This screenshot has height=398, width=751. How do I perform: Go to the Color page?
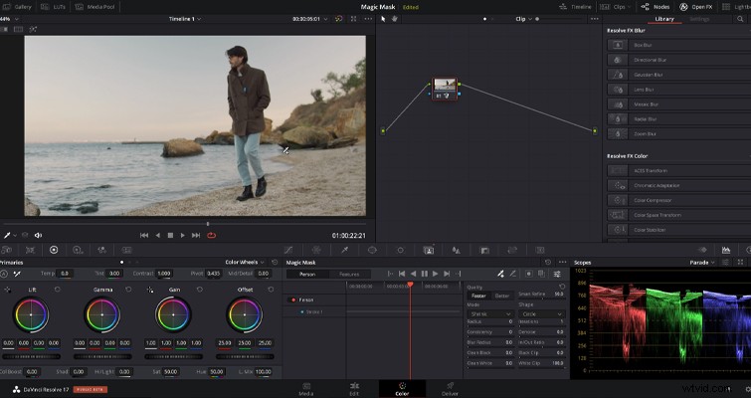(x=402, y=388)
